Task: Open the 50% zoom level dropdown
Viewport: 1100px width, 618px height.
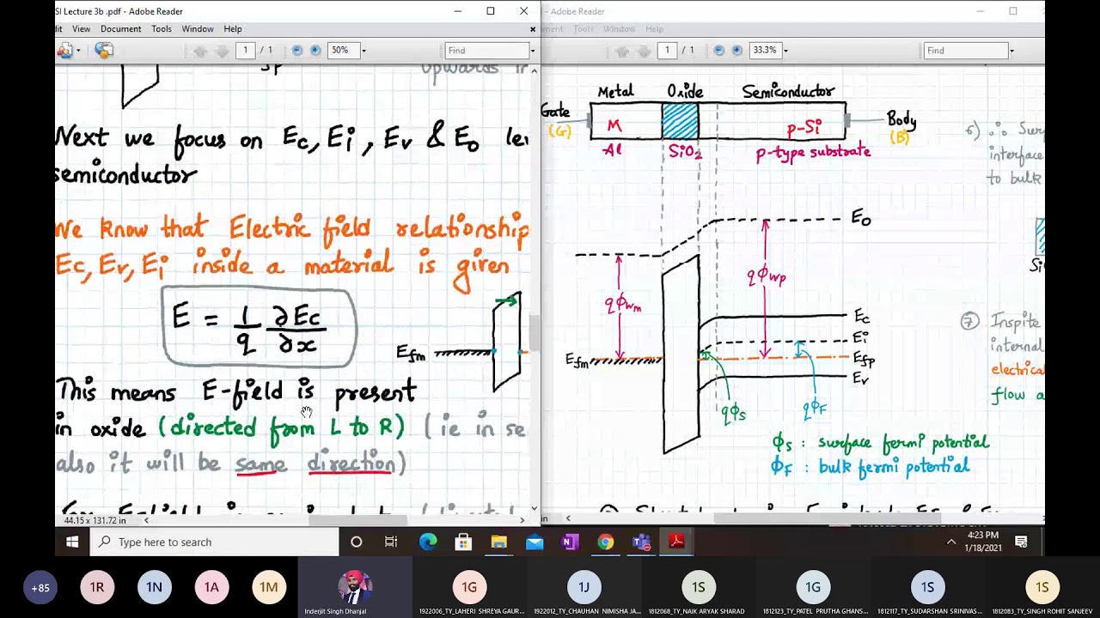Action: click(364, 51)
